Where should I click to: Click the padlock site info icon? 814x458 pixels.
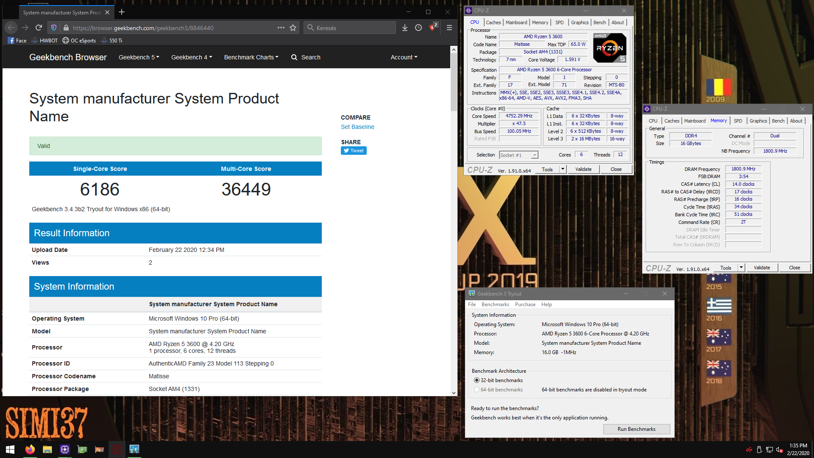pyautogui.click(x=66, y=28)
